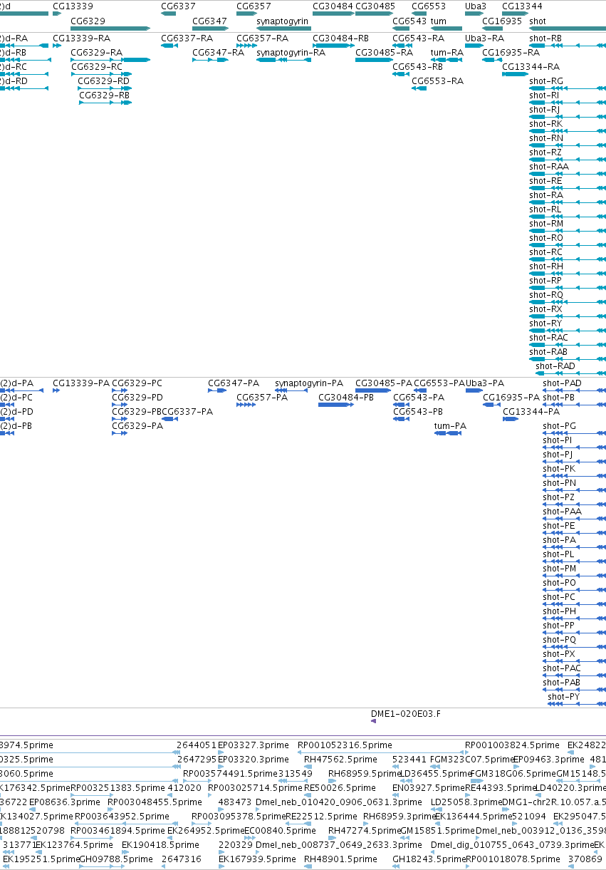Click transcript CG6337-RA

coord(187,38)
